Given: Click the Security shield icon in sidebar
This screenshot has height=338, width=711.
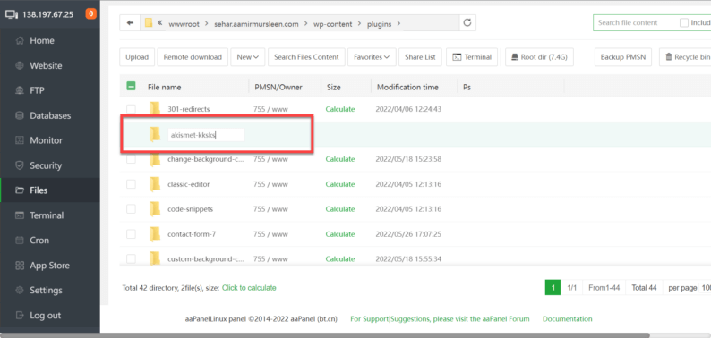Looking at the screenshot, I should coord(20,165).
